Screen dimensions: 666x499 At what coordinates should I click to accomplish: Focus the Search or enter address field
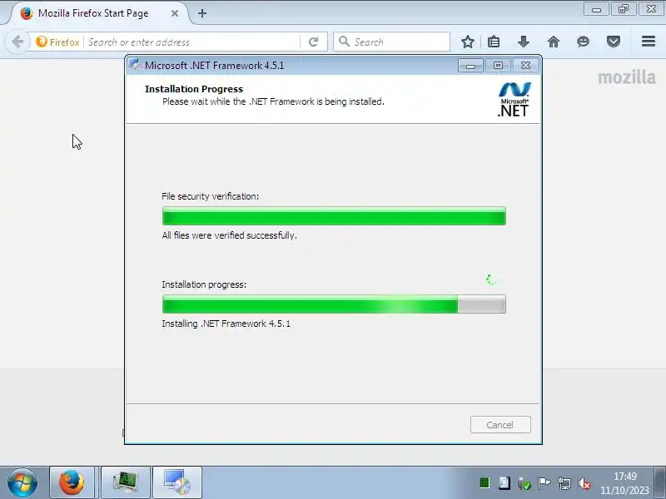(193, 42)
